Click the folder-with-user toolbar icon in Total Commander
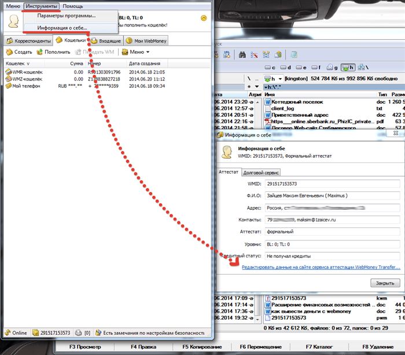 pos(278,54)
